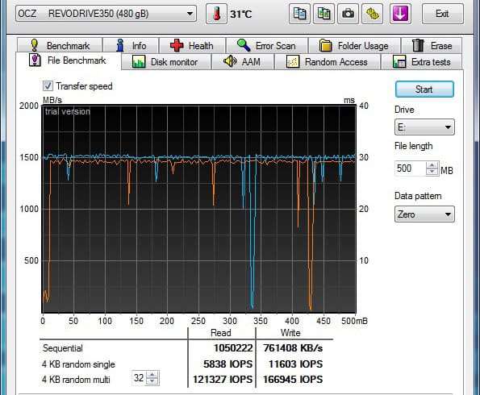
Task: Switch to Folder Usage tab
Action: 354,46
